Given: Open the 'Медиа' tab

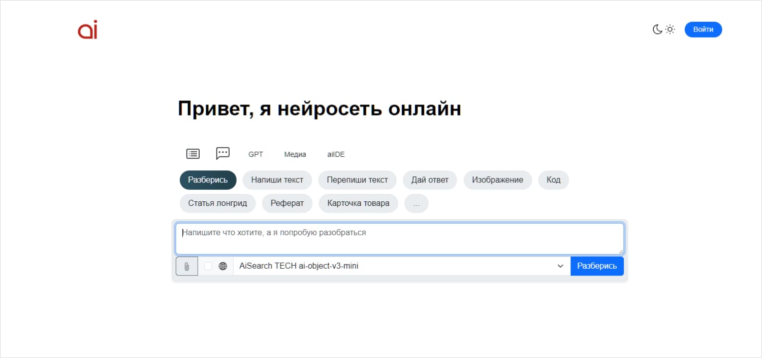Looking at the screenshot, I should pos(295,154).
